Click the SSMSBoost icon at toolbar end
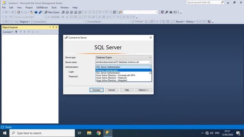 [x=209, y=22]
